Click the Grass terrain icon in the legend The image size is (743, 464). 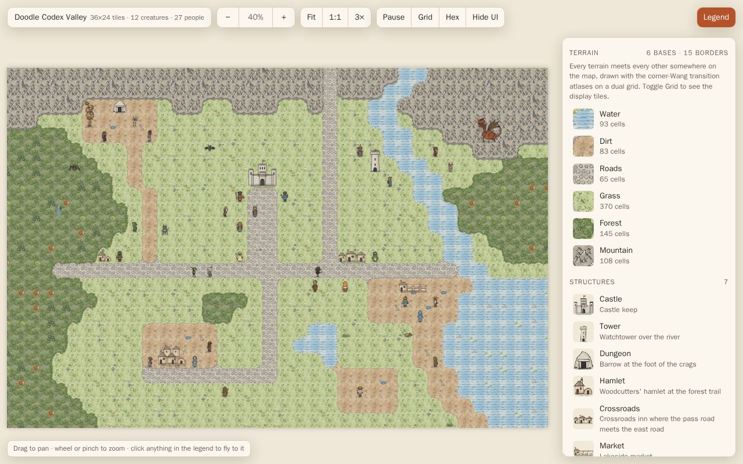[583, 201]
